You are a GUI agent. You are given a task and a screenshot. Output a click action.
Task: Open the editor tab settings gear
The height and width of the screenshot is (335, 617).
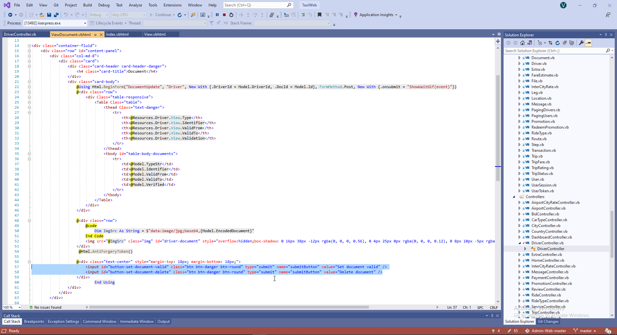(x=499, y=34)
